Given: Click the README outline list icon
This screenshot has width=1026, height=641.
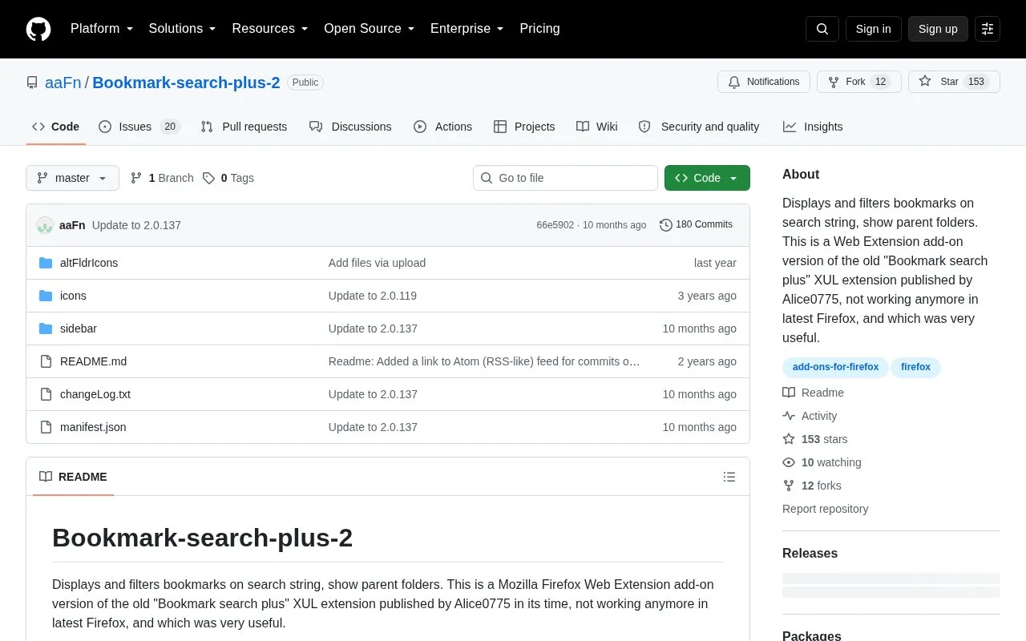Looking at the screenshot, I should coord(729,477).
